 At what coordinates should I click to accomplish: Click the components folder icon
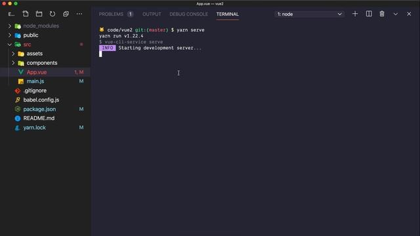point(21,63)
